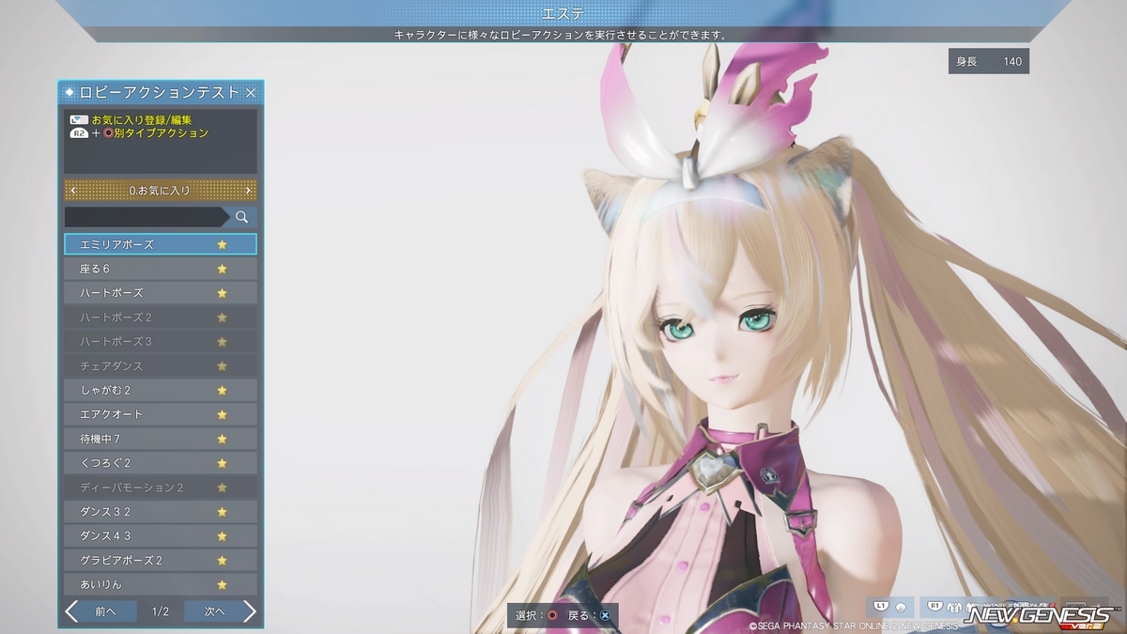Viewport: 1127px width, 634px height.
Task: Toggle favorite star on しゃがむ2
Action: 223,390
